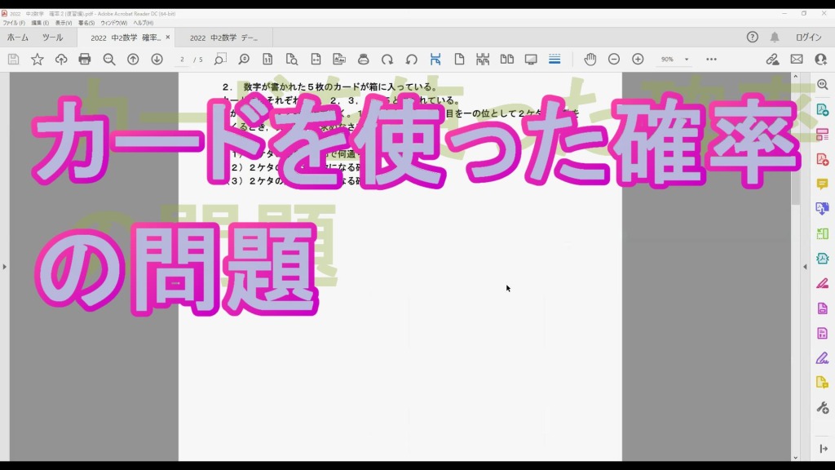Toggle two-page view mode

point(506,60)
